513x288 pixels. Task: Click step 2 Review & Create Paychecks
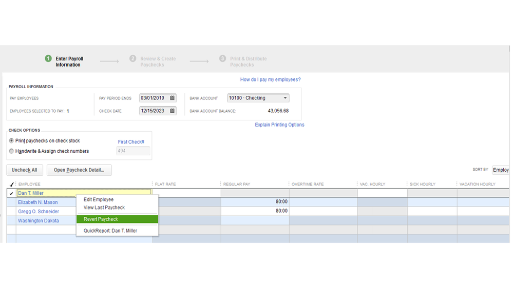[x=153, y=61]
